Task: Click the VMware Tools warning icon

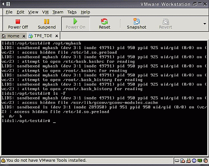Action: (3, 160)
